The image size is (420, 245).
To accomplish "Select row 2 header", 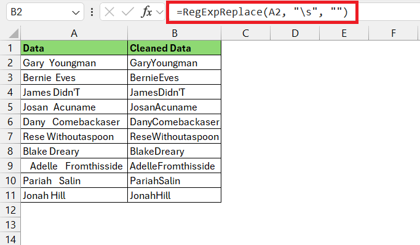I will [10, 63].
